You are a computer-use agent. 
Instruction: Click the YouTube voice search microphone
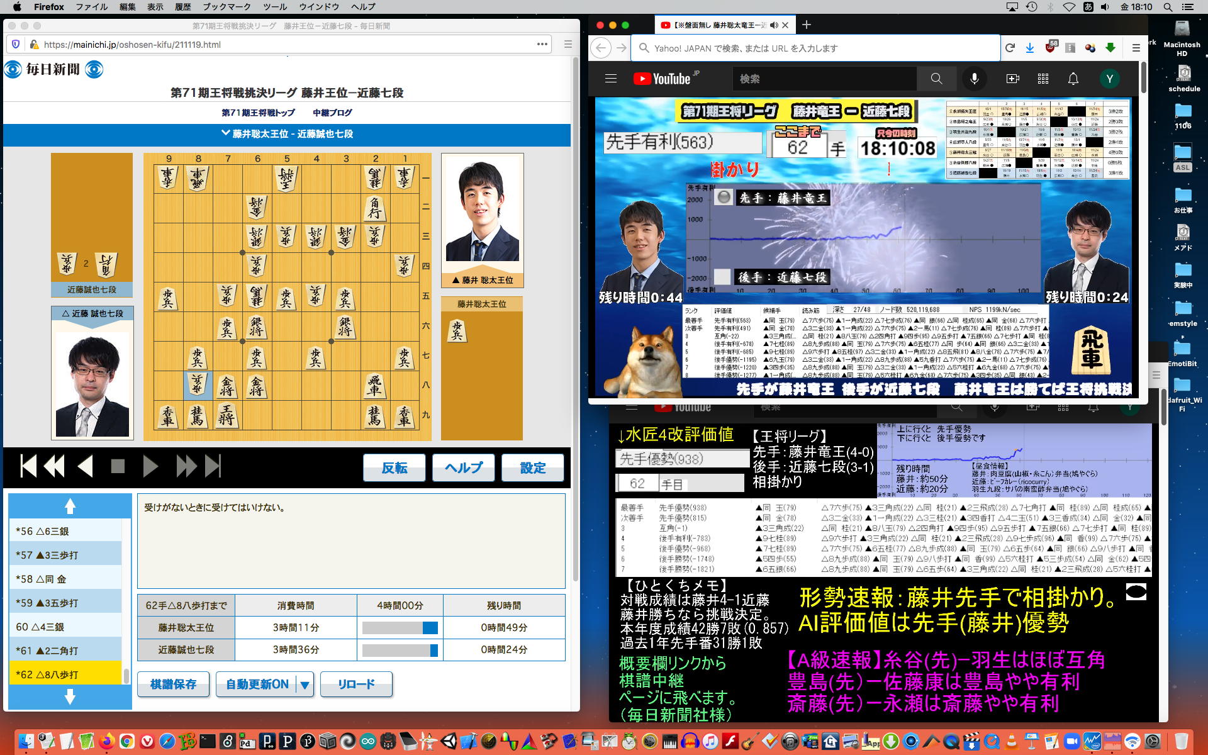[x=974, y=79]
